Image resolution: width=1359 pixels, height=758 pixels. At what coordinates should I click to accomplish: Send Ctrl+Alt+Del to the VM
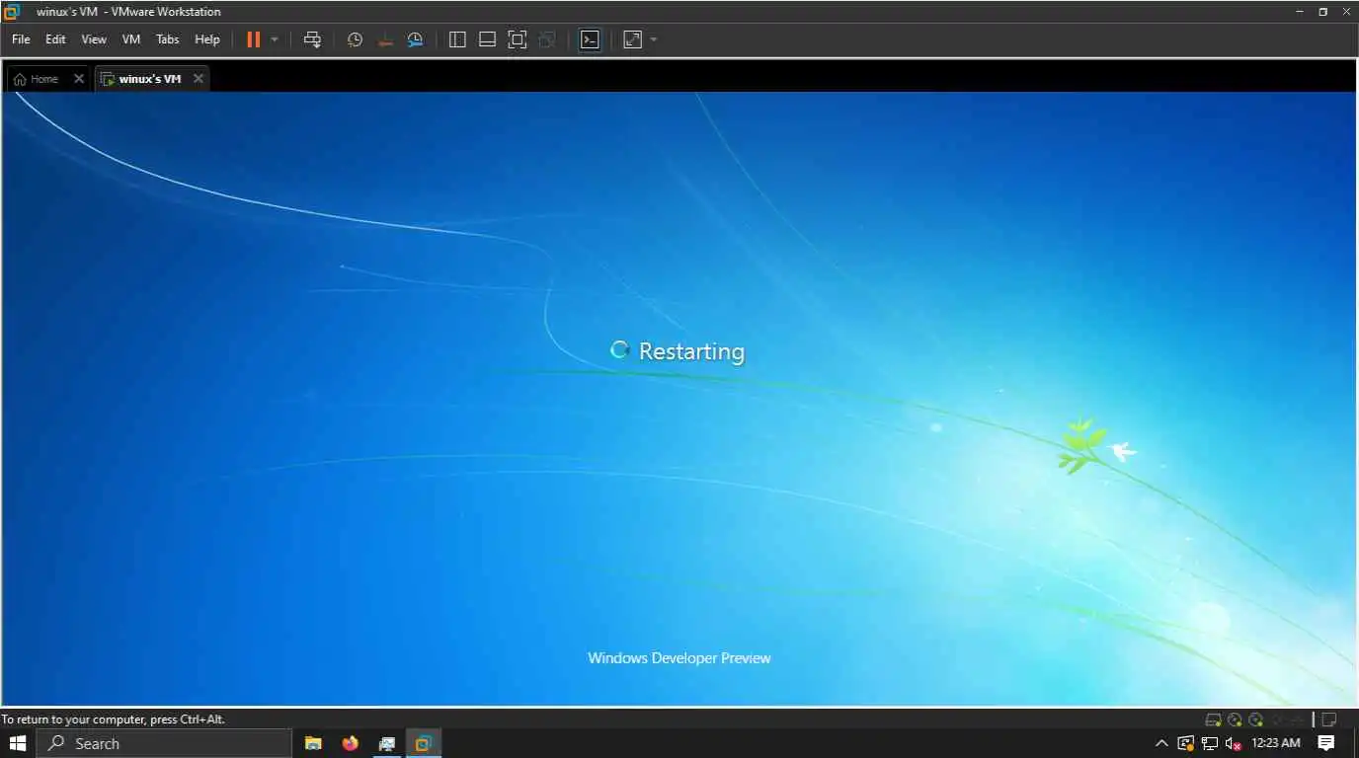coord(312,39)
